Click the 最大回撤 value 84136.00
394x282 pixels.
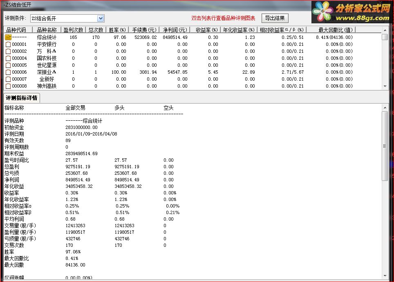pos(75,265)
